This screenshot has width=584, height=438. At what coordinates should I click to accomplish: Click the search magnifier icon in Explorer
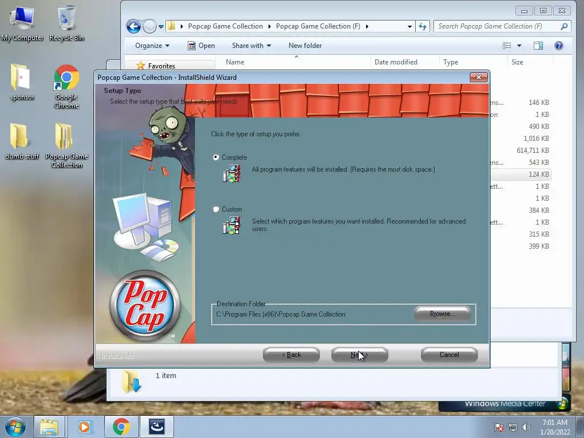tap(564, 26)
